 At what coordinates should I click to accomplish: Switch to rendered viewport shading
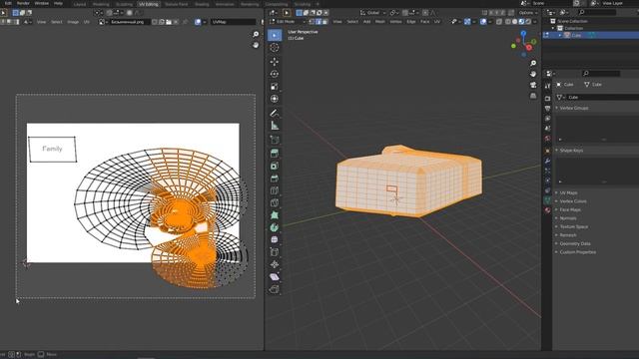pyautogui.click(x=528, y=22)
